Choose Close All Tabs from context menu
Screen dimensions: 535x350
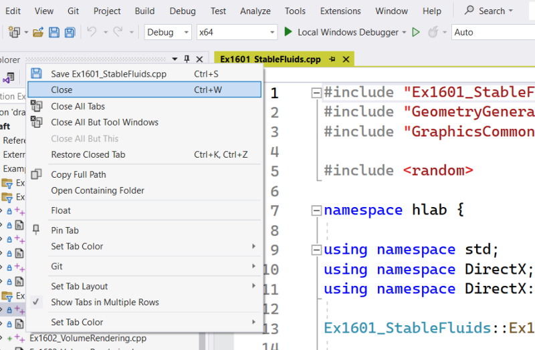[x=78, y=106]
